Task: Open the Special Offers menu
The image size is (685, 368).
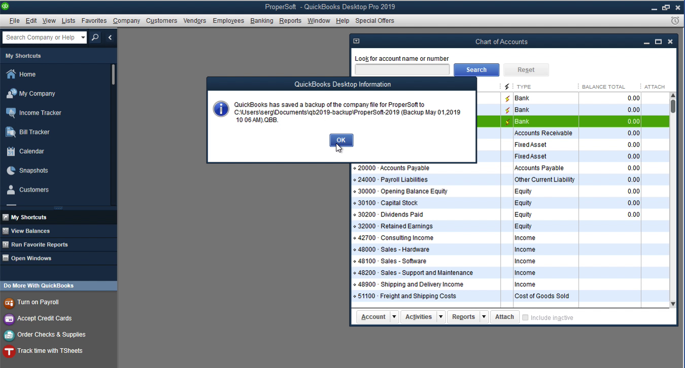Action: point(374,21)
